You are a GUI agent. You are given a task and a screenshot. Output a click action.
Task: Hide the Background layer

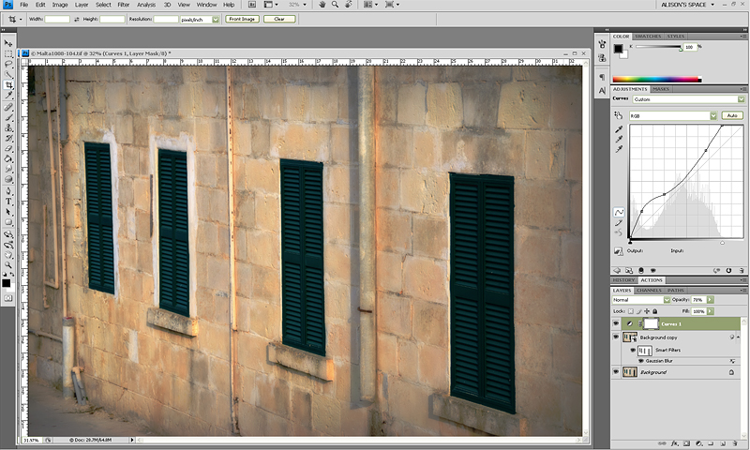tap(616, 372)
